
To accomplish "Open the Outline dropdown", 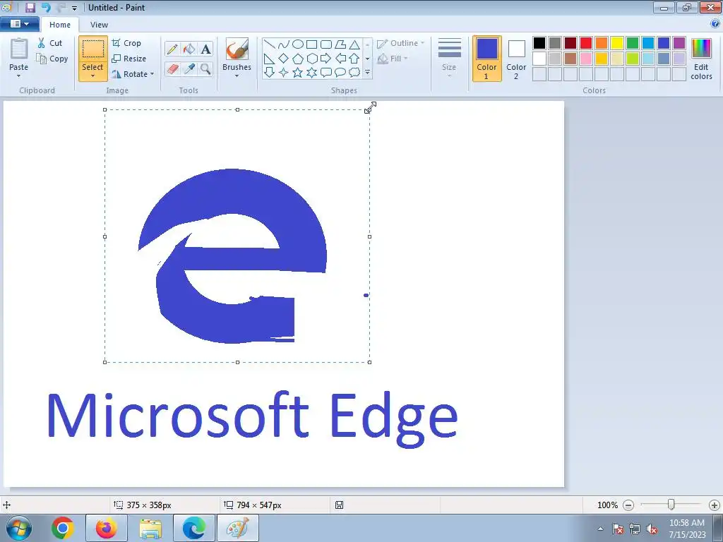I will [x=400, y=43].
